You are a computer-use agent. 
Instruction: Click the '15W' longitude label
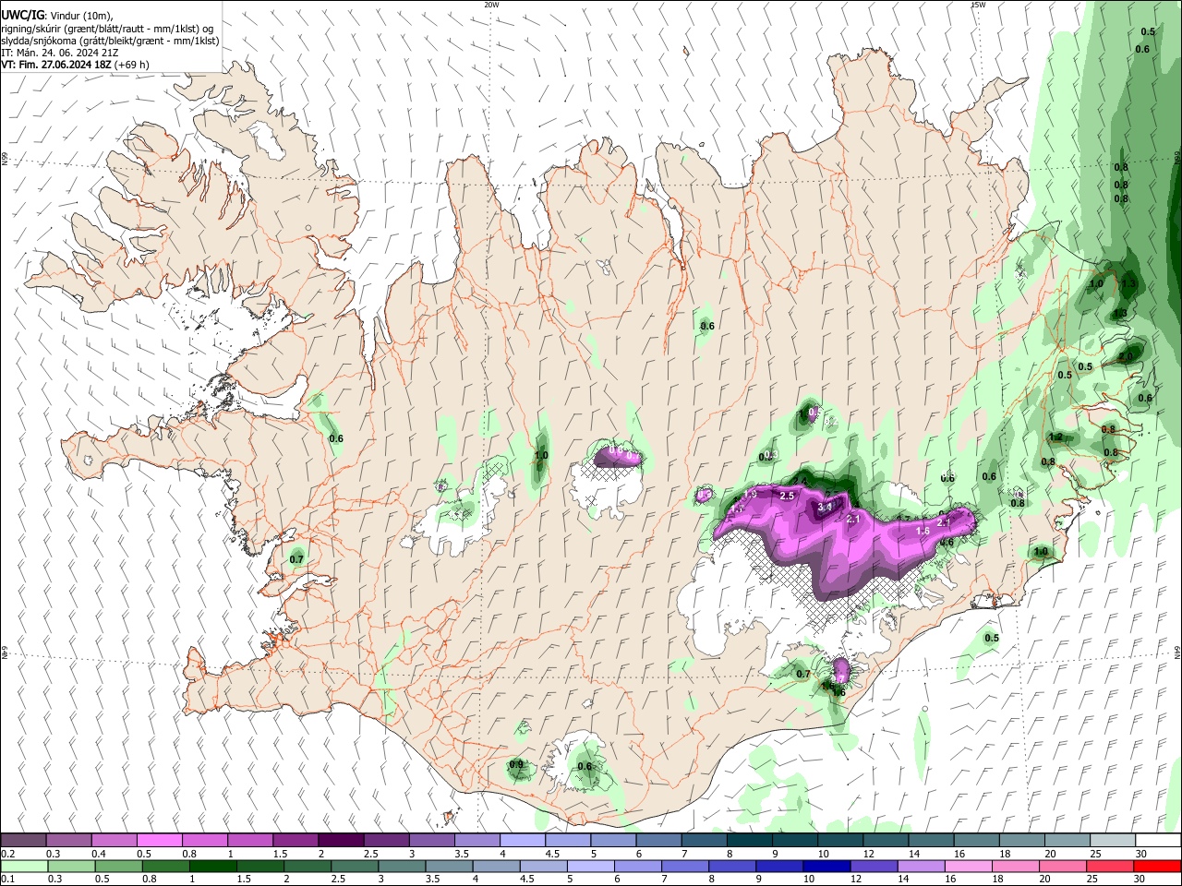click(978, 5)
